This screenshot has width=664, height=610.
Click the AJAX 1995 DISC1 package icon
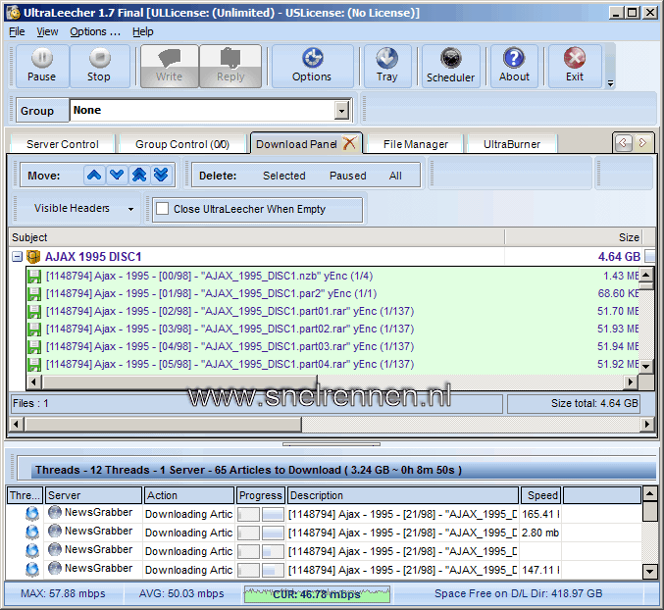pos(33,257)
